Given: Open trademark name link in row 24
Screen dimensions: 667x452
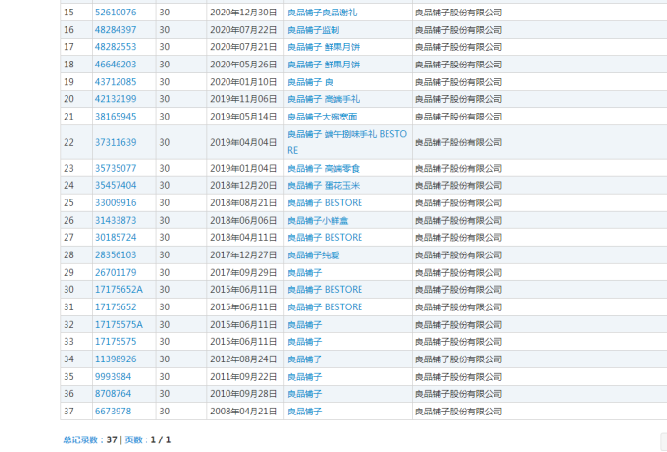Looking at the screenshot, I should point(323,185).
